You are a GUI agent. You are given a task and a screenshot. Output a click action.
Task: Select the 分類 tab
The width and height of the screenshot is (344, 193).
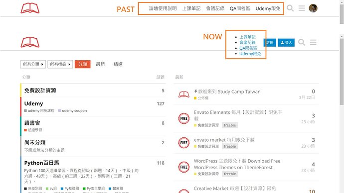click(x=82, y=64)
